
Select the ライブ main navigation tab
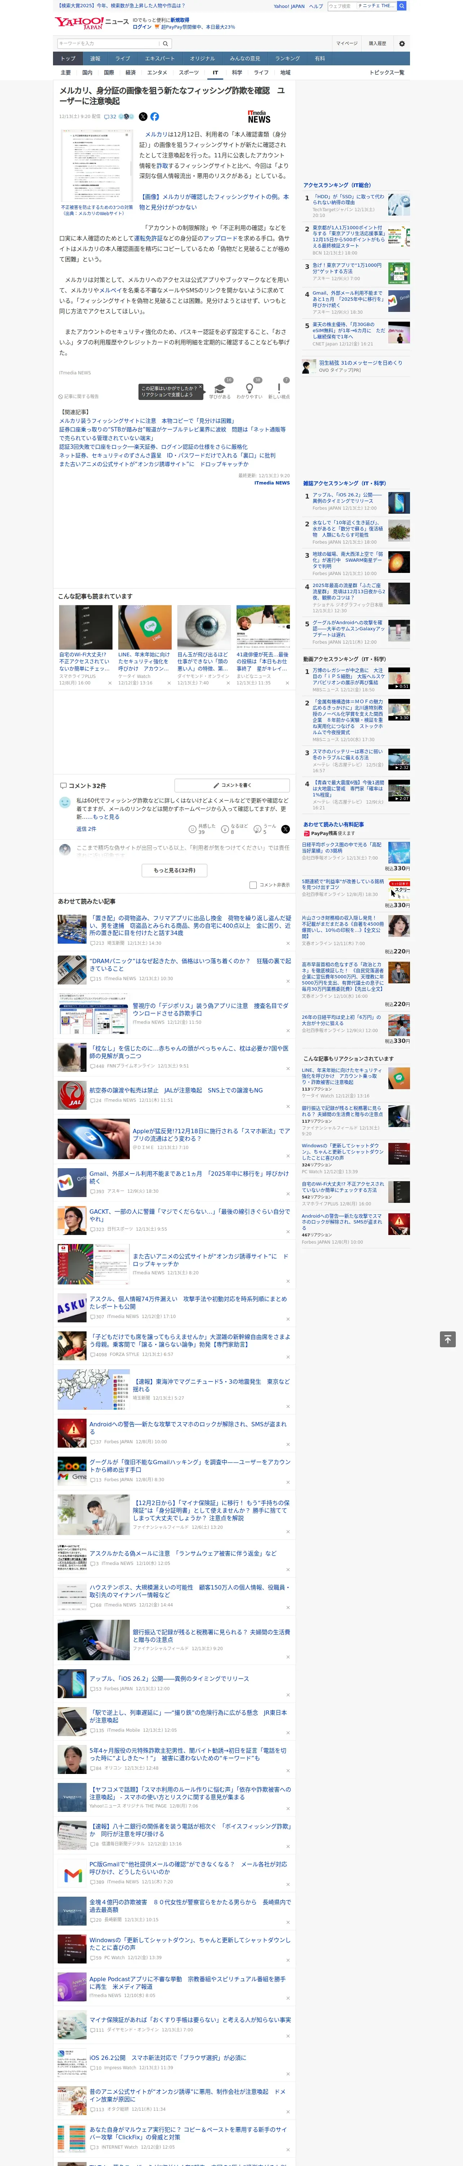123,58
